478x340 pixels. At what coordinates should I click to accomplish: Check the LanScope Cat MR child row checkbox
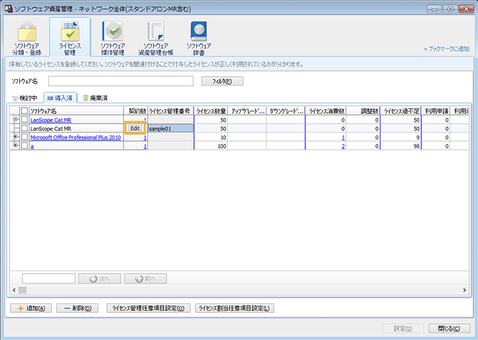[x=24, y=129]
